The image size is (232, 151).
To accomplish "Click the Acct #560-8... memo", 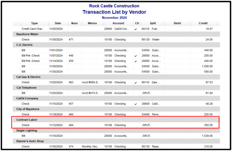I will point(91,82).
